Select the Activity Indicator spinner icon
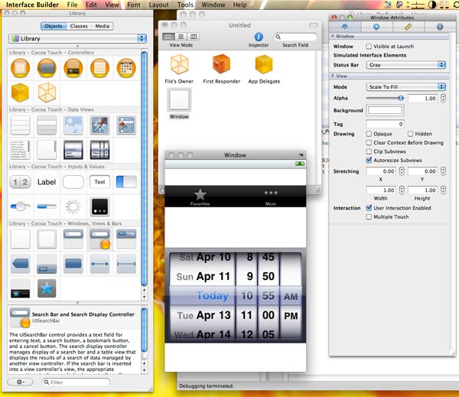Viewport: 459px width, 397px height. [x=73, y=206]
